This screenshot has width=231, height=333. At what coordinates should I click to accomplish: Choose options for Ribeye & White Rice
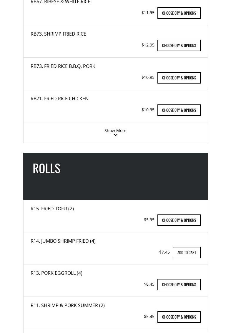pyautogui.click(x=179, y=13)
